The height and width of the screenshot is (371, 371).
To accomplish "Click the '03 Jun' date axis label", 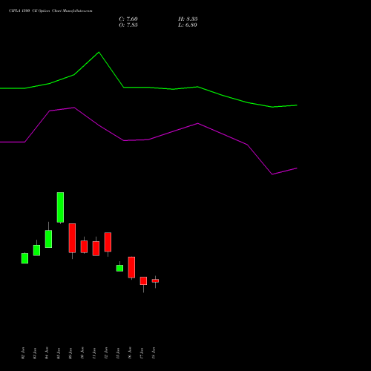I will coord(35,353).
